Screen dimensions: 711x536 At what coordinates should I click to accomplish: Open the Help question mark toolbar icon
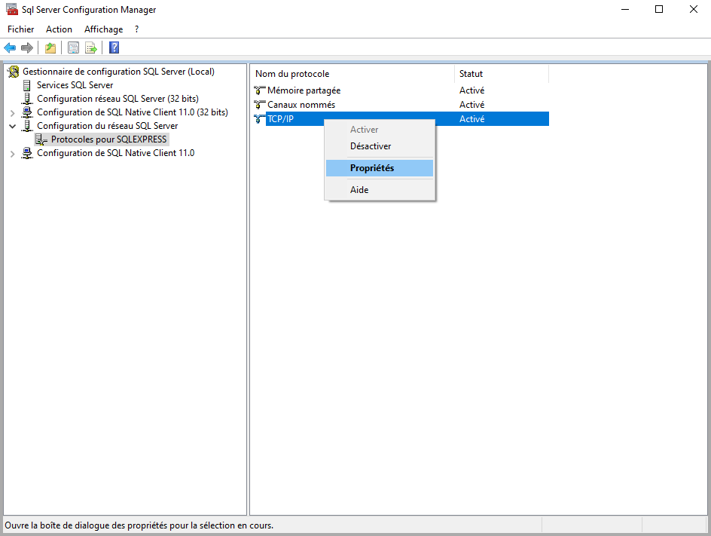point(114,48)
